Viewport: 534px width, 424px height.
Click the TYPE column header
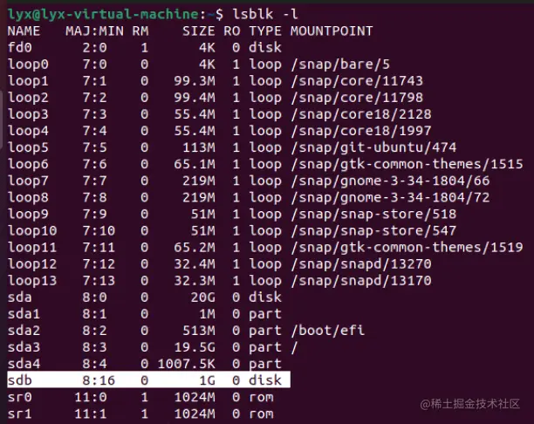pyautogui.click(x=265, y=31)
